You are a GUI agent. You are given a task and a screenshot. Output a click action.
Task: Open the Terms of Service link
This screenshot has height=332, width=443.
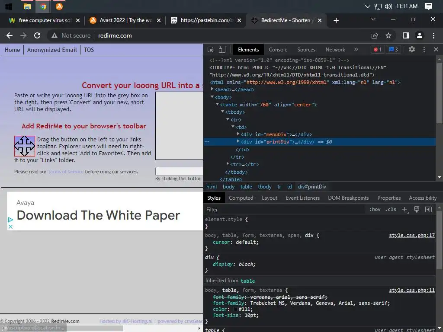point(66,172)
